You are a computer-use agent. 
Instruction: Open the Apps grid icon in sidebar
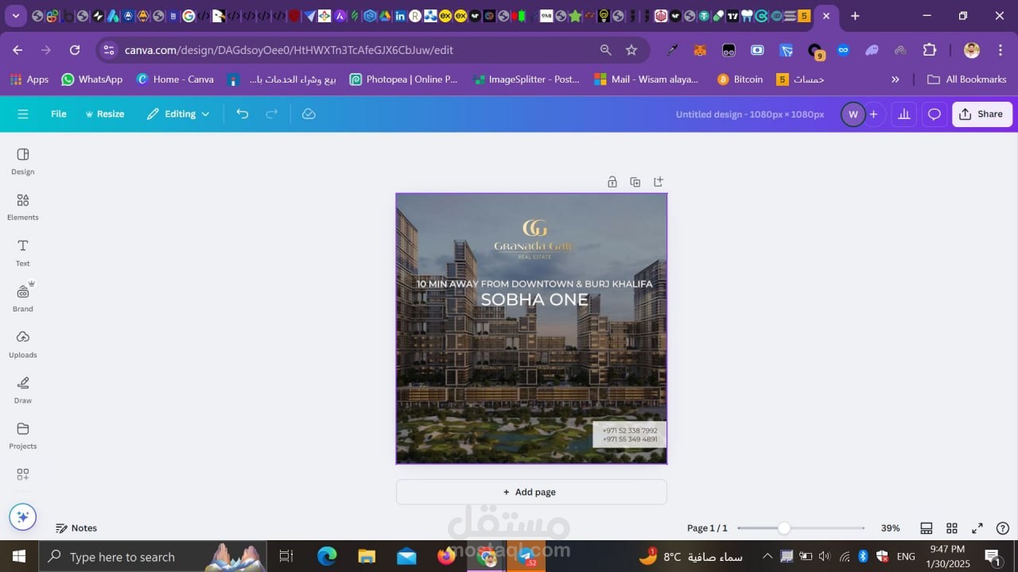point(23,474)
